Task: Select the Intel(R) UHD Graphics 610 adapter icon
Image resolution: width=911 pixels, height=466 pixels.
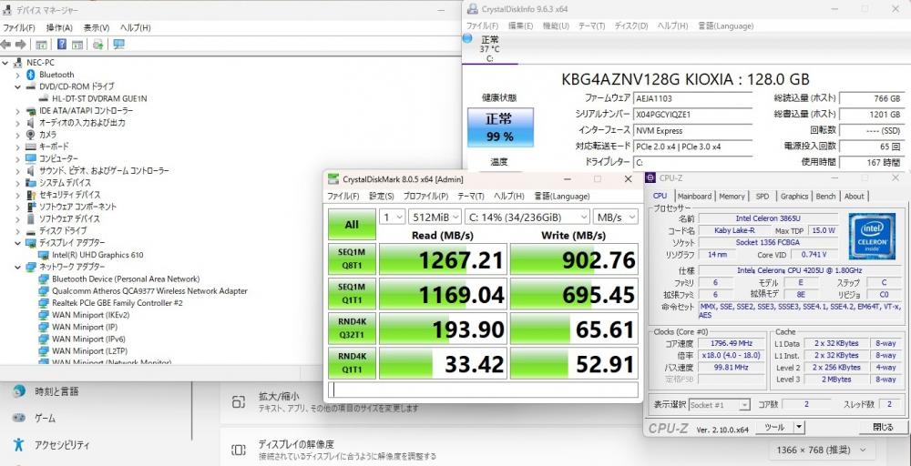Action: click(44, 255)
